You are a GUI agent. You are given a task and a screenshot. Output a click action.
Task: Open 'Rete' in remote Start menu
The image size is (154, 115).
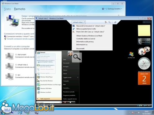[x=64, y=85]
